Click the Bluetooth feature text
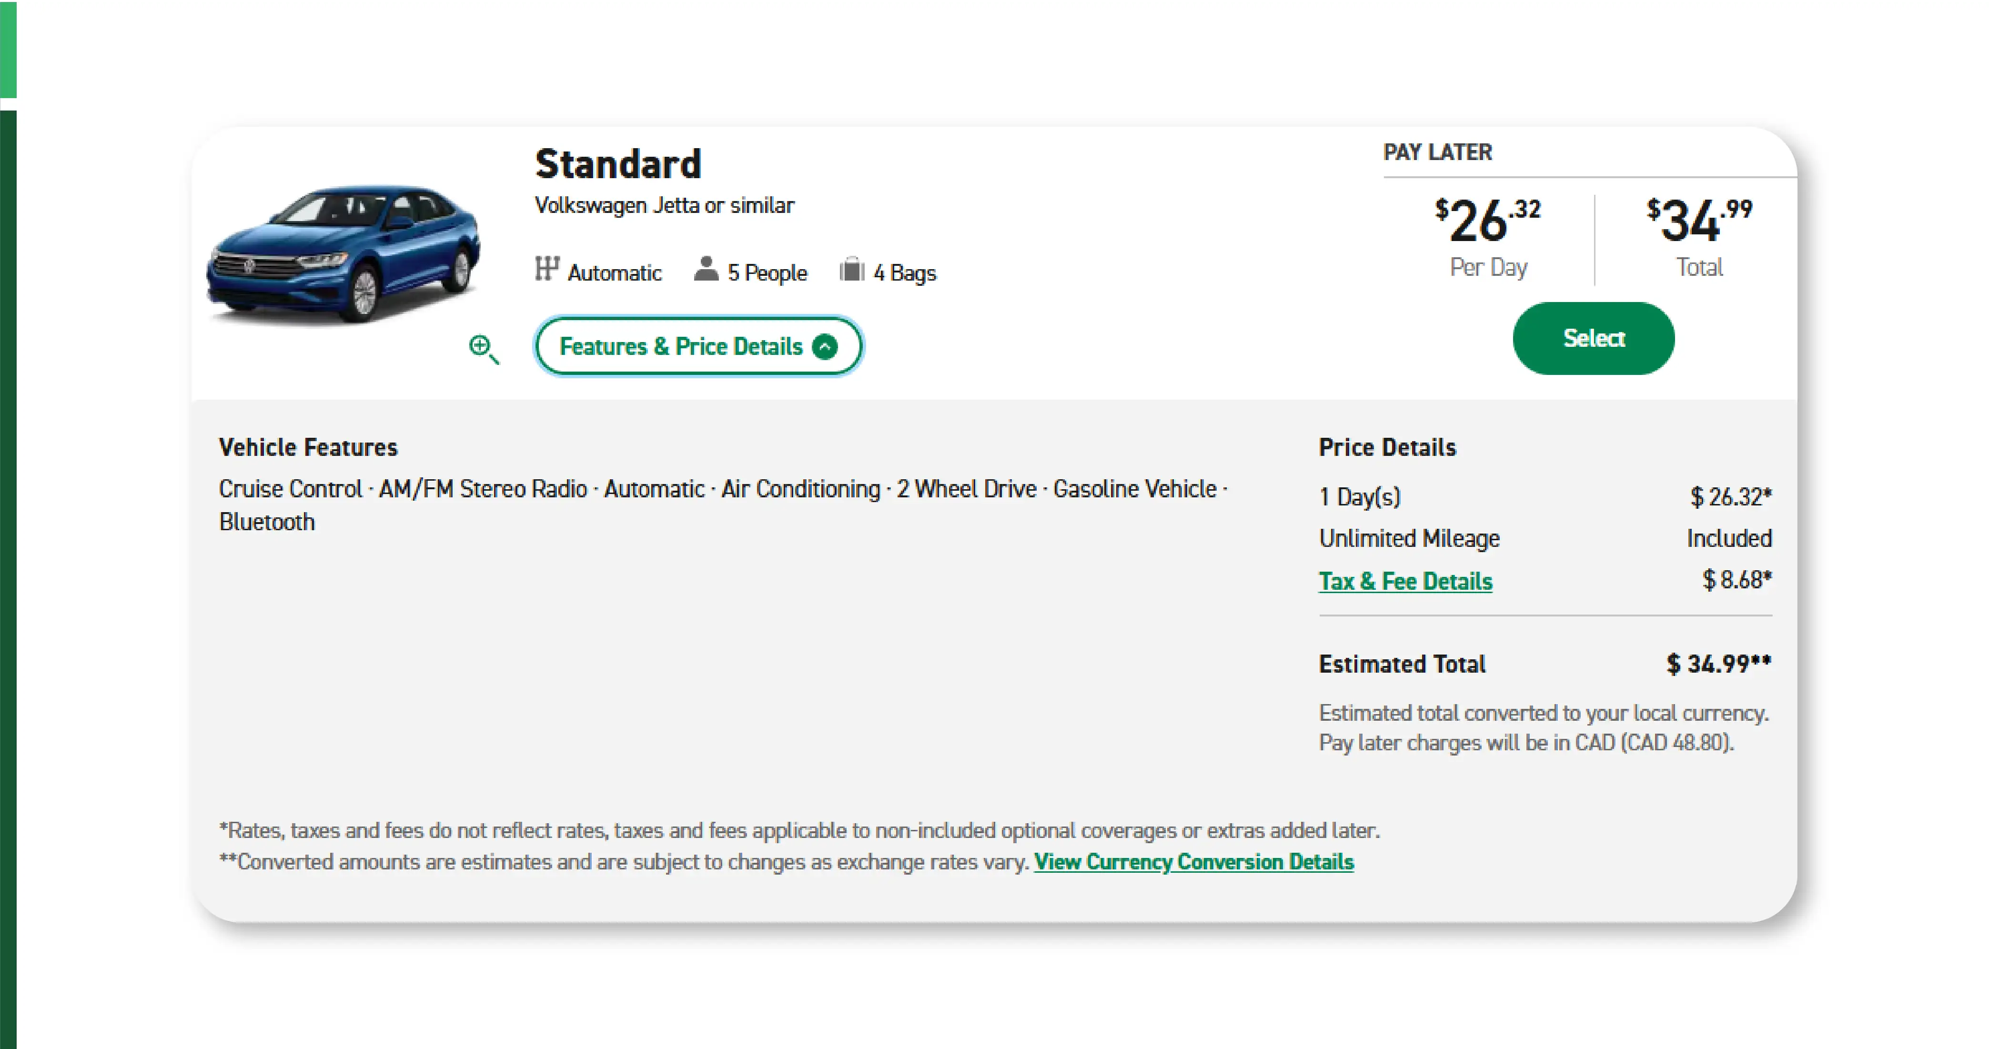Image resolution: width=1989 pixels, height=1049 pixels. (x=267, y=521)
